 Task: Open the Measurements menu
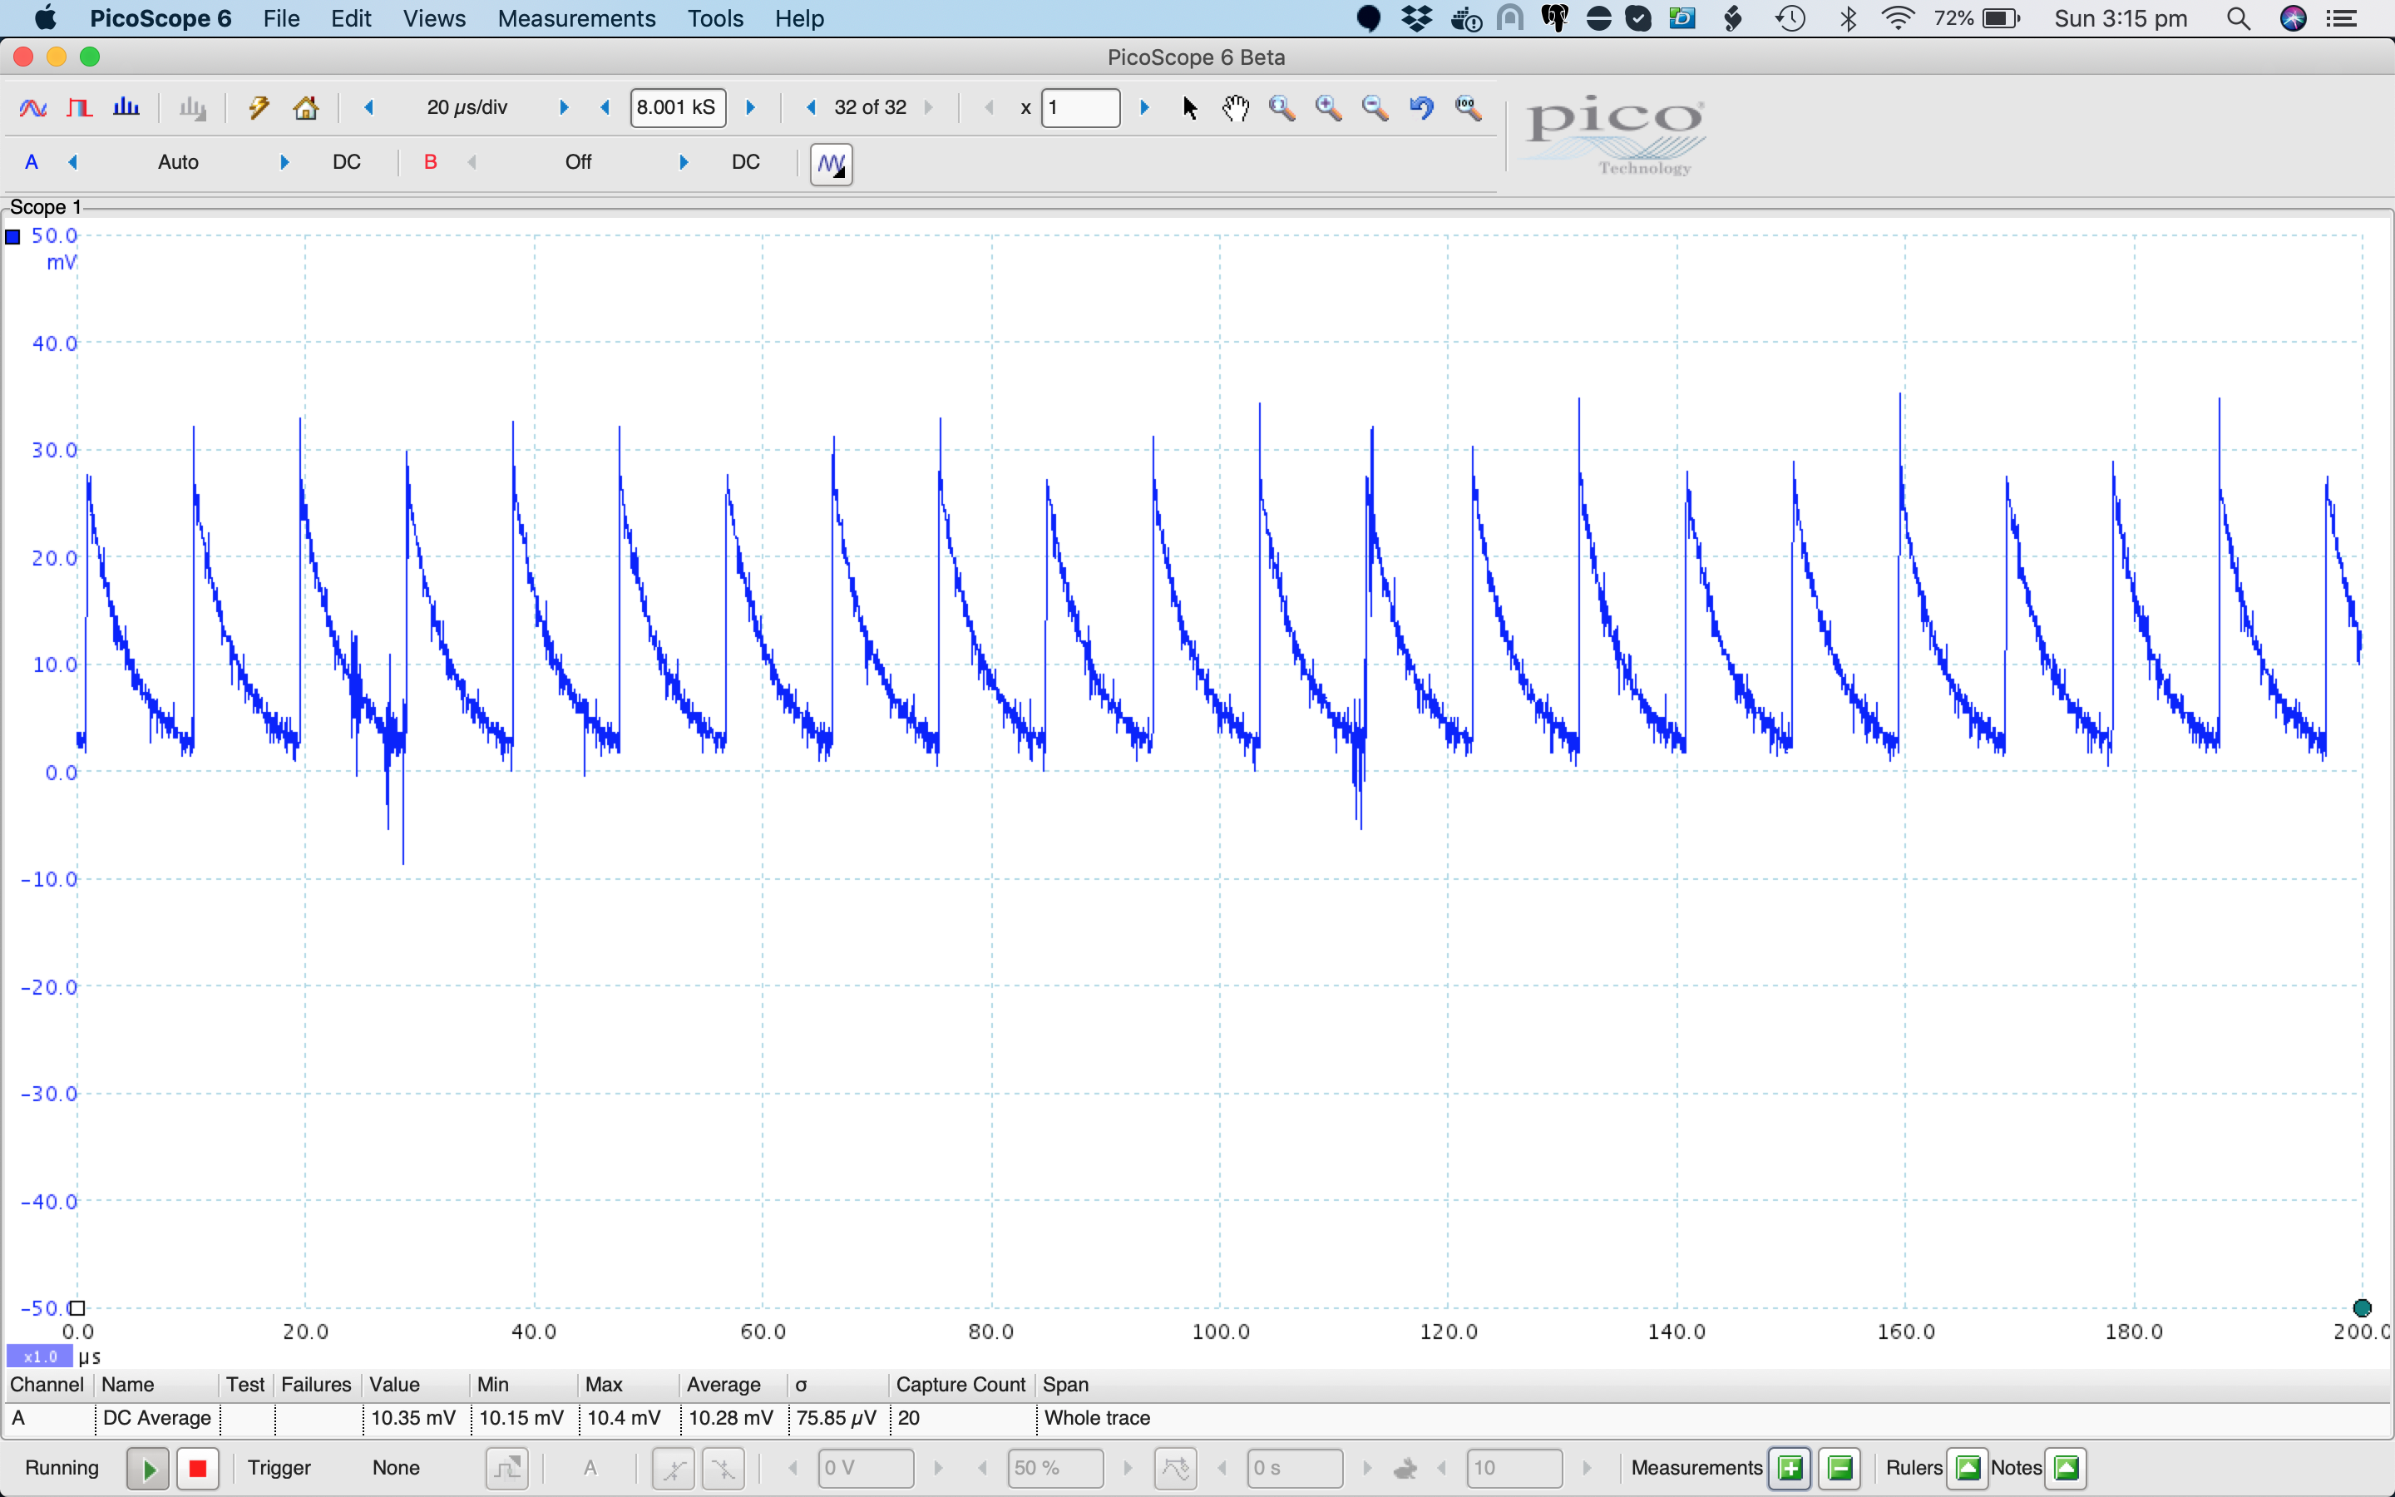(x=576, y=19)
